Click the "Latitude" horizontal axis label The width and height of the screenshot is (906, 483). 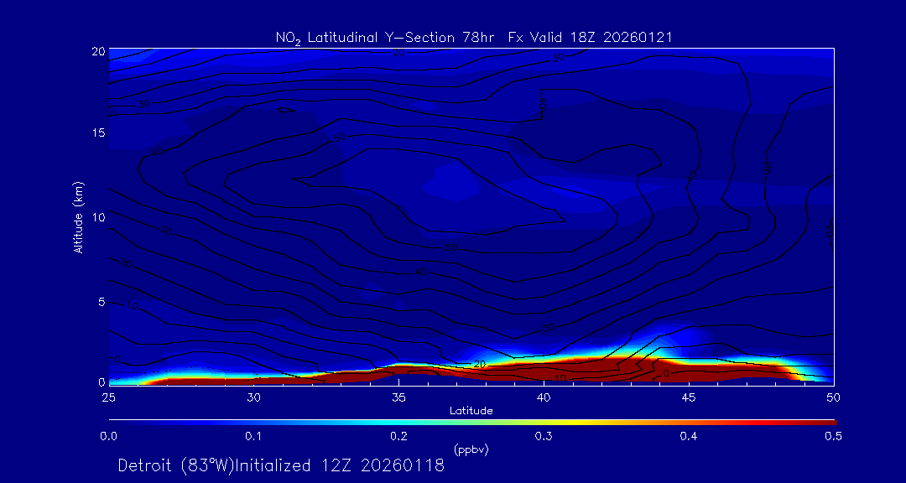(x=471, y=410)
